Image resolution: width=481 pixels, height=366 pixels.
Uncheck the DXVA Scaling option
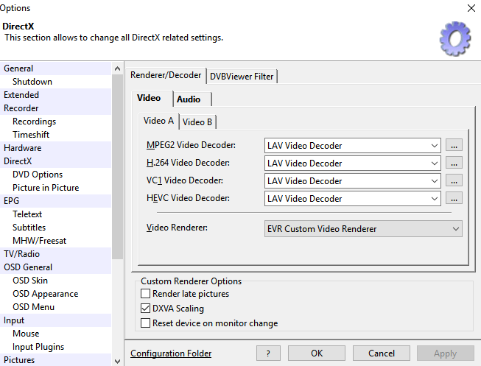tap(145, 309)
